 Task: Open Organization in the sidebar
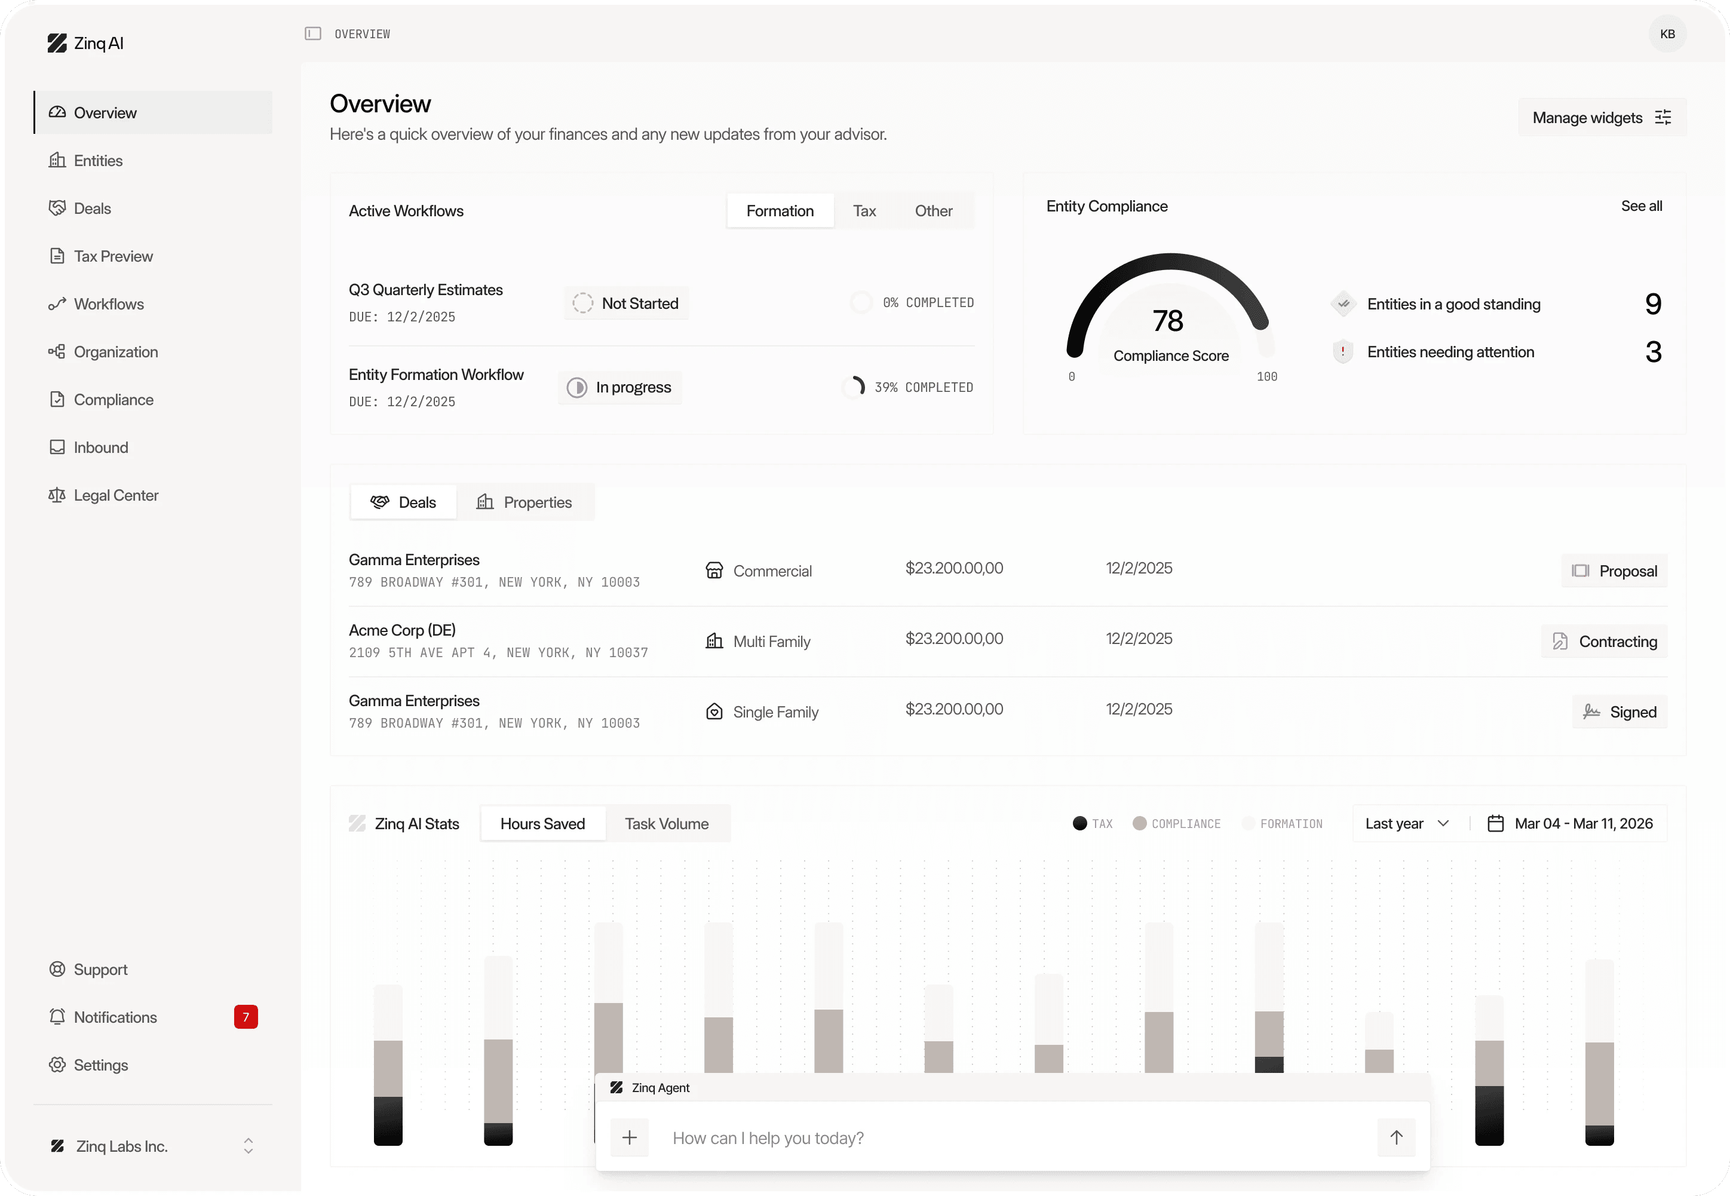coord(153,352)
